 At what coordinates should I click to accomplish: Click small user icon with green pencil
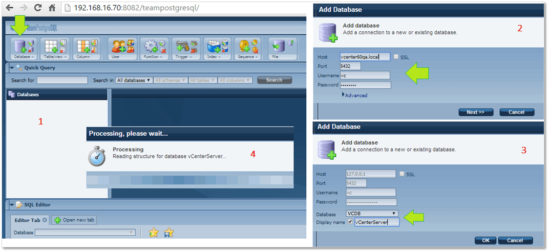131,43
